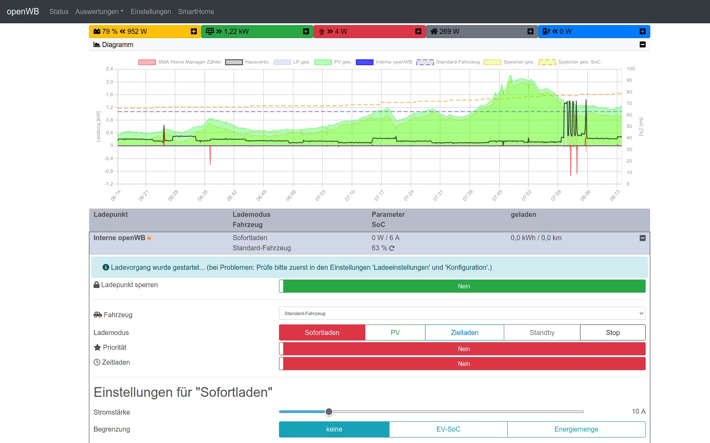Select PV charge mode

tap(395, 332)
